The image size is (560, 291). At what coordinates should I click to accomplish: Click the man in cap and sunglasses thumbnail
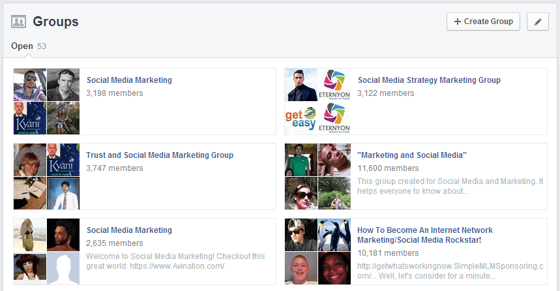pos(301,235)
